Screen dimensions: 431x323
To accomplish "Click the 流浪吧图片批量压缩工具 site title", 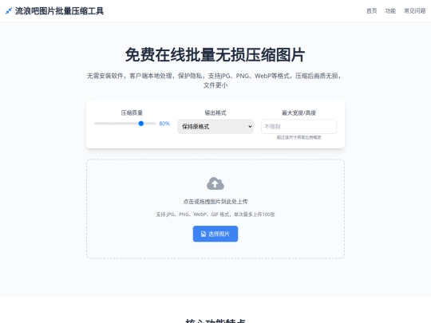I will tap(59, 11).
